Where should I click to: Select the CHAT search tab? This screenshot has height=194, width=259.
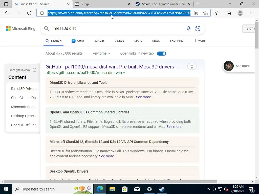(x=78, y=41)
